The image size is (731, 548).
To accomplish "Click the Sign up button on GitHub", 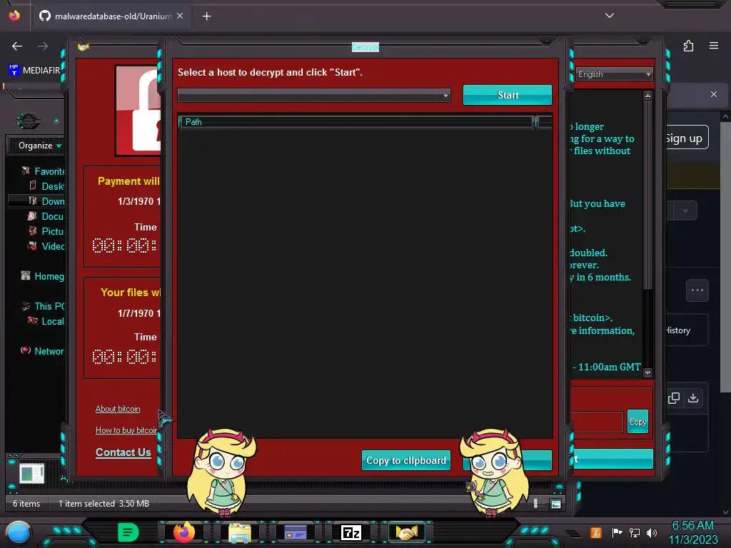I will tap(685, 138).
